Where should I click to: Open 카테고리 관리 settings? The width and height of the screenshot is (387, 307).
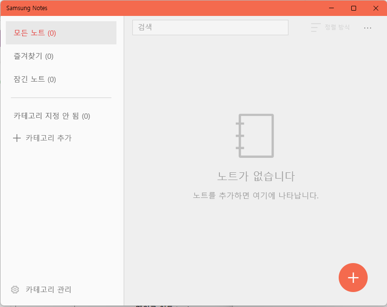41,290
